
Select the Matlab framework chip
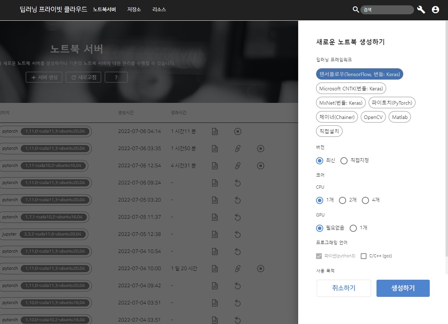click(400, 117)
